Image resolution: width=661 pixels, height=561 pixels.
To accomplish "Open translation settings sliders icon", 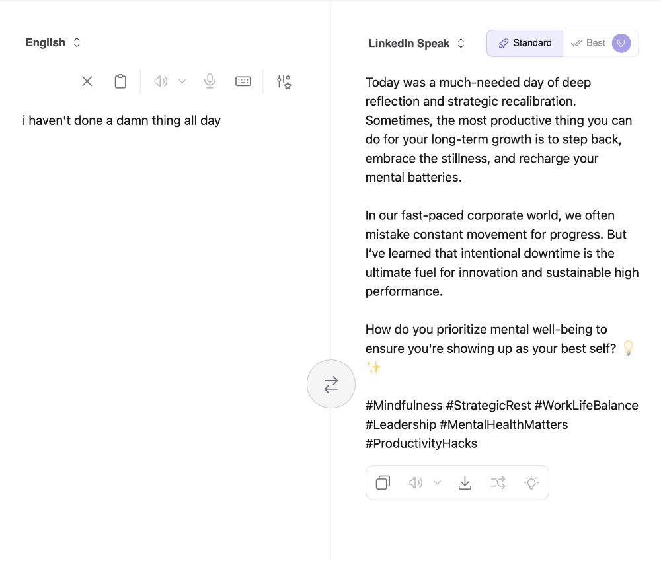I will (284, 81).
